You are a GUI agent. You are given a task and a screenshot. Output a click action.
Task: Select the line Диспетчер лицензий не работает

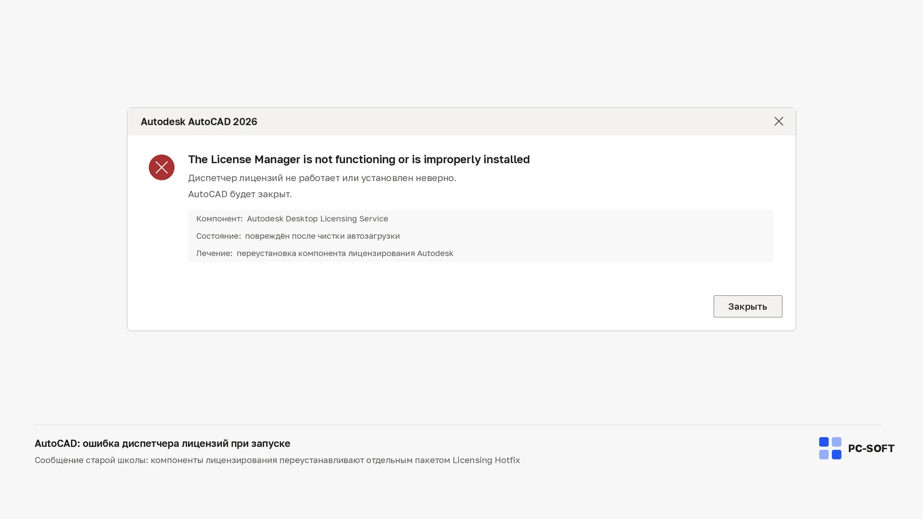click(x=322, y=178)
